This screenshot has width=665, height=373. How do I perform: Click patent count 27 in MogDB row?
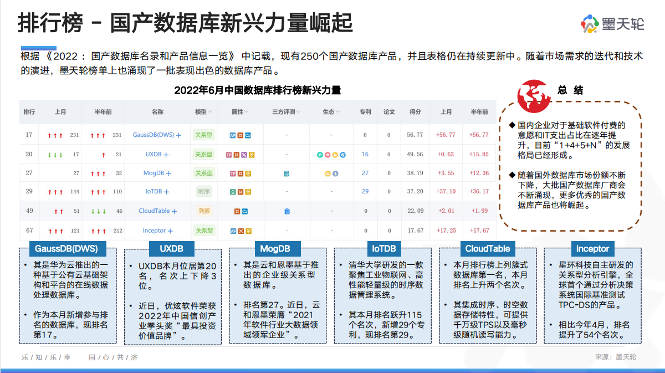[365, 173]
